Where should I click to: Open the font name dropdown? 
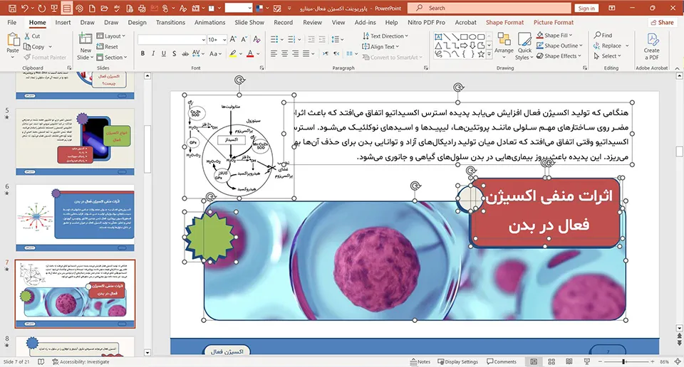(203, 40)
